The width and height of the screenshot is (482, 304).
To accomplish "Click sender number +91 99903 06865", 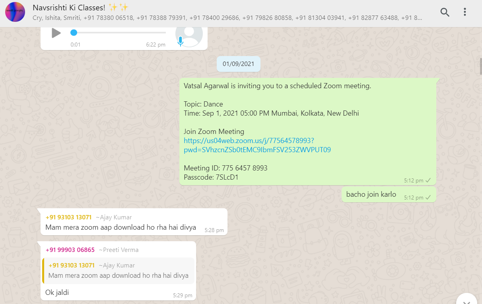I will click(x=70, y=250).
